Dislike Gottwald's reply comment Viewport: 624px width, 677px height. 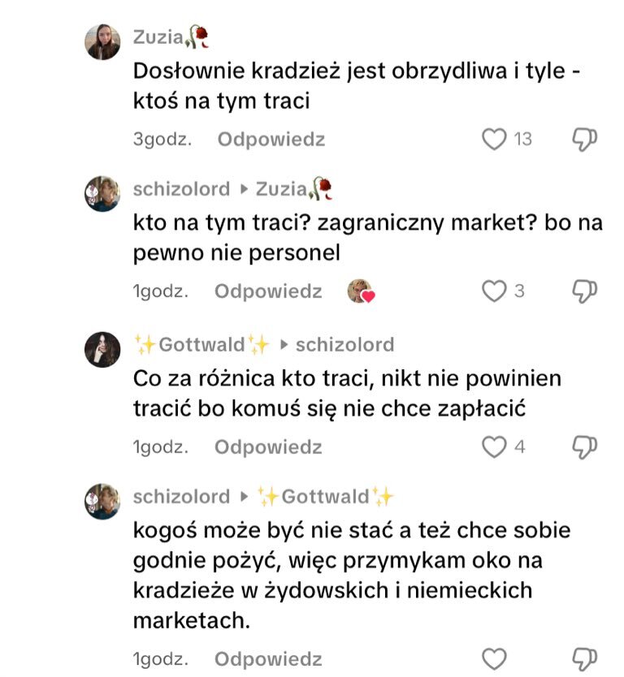pyautogui.click(x=585, y=446)
